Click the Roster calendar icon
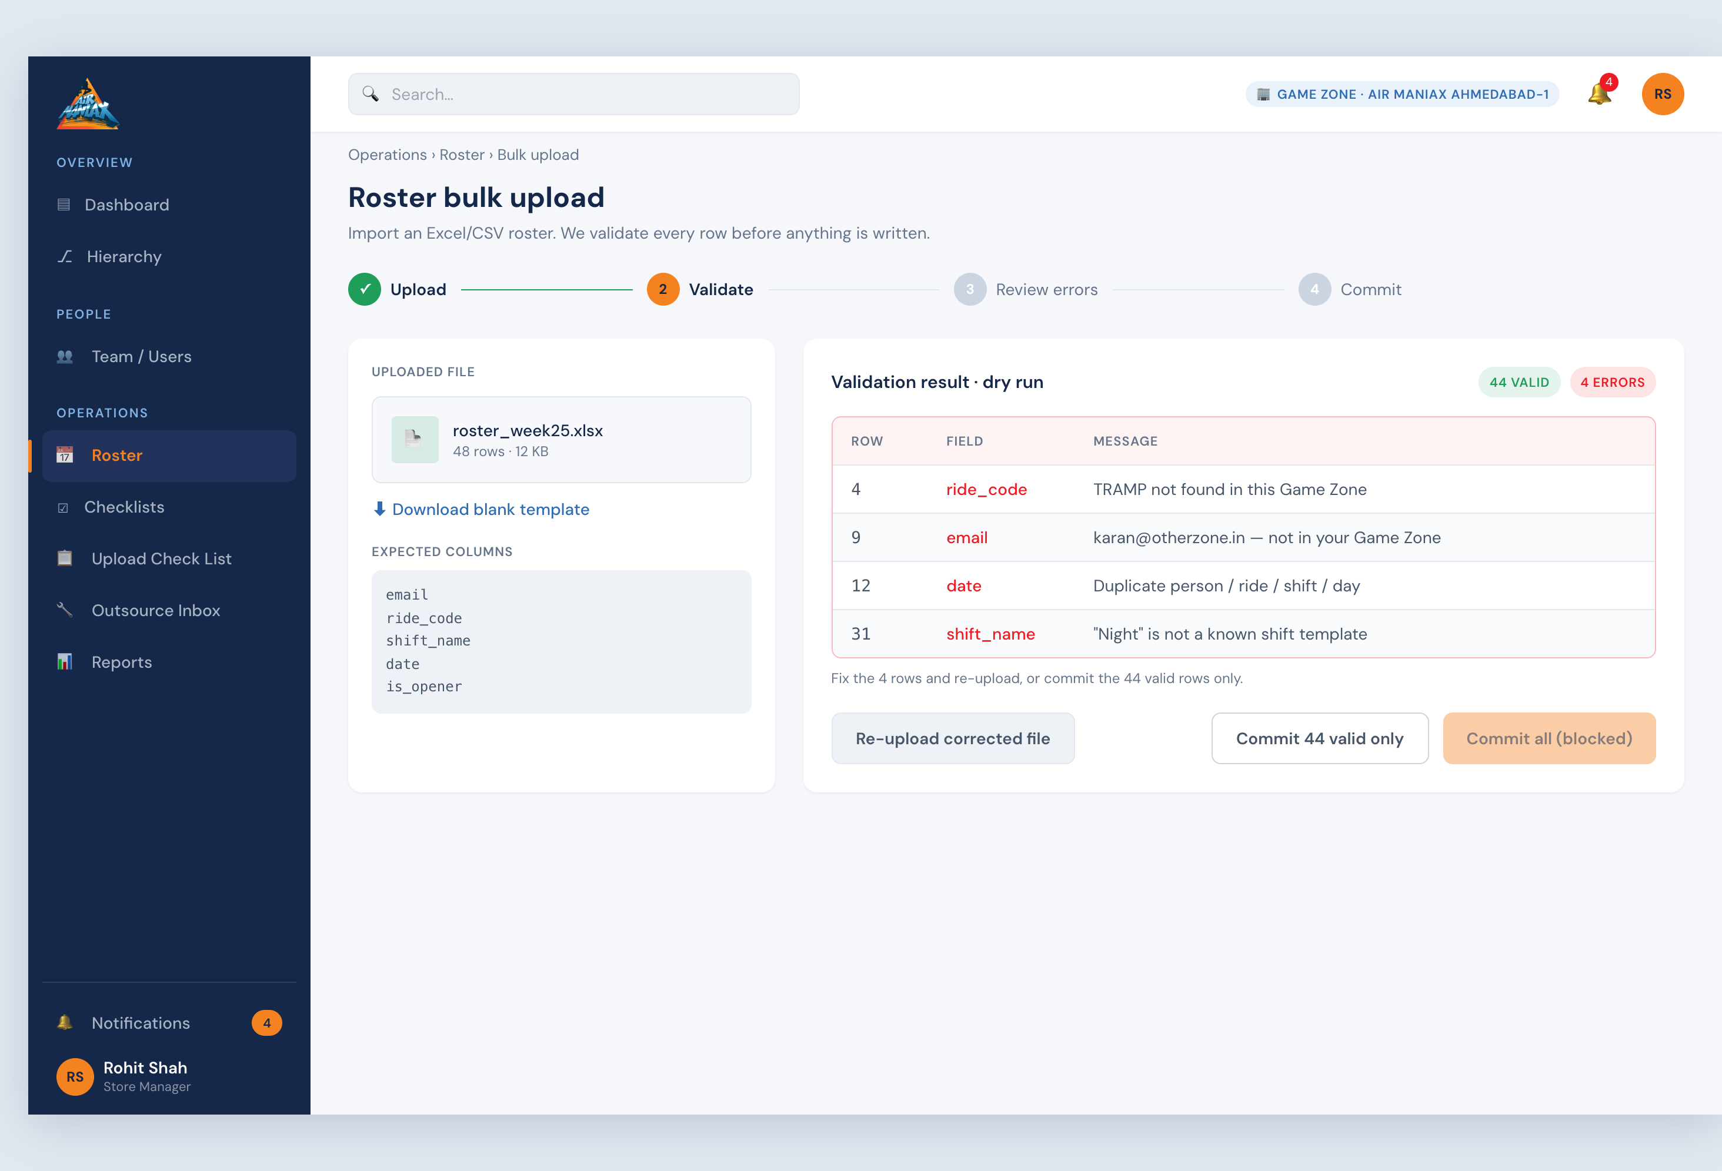This screenshot has height=1171, width=1722. coord(65,455)
